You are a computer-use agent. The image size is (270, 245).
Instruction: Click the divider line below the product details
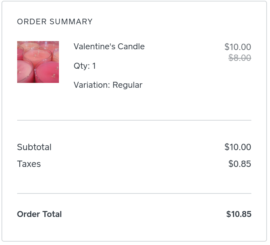134,120
